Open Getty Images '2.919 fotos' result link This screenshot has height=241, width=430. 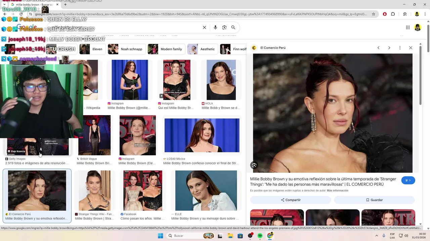(x=37, y=163)
